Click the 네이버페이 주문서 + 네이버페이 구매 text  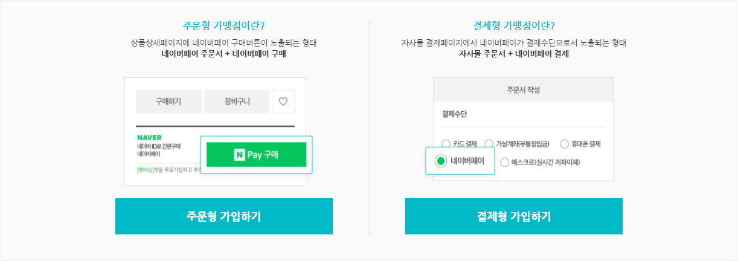coord(223,53)
